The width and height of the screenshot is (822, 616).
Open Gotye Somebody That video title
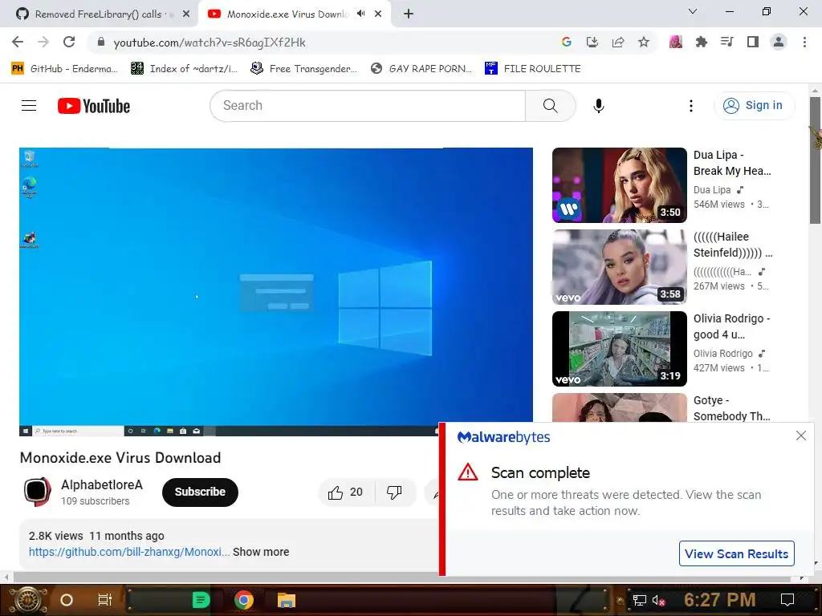coord(732,408)
